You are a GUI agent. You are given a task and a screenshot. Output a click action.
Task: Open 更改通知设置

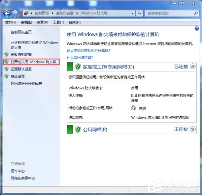pyautogui.click(x=21, y=55)
